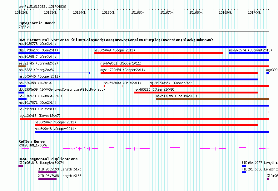The image size is (278, 191).
Task: Open dgv11730n54 (Cooper2011) variant label
Action: pos(172,83)
